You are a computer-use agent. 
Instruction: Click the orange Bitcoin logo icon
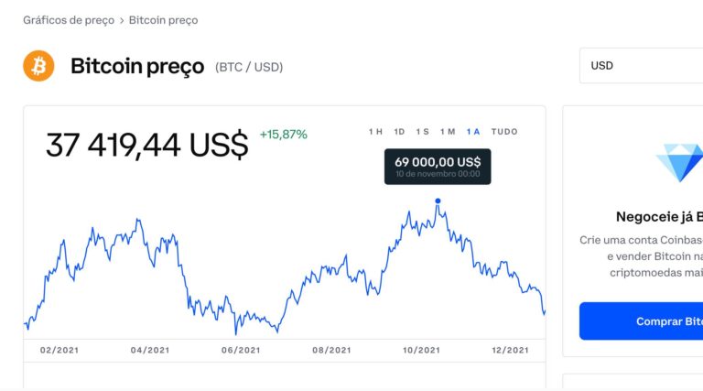coord(38,66)
